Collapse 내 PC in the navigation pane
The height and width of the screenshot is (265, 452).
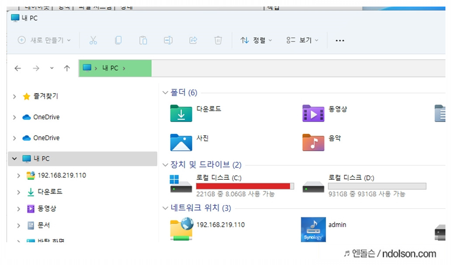(x=14, y=159)
